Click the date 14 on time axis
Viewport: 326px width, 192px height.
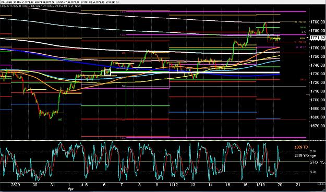tap(211, 185)
